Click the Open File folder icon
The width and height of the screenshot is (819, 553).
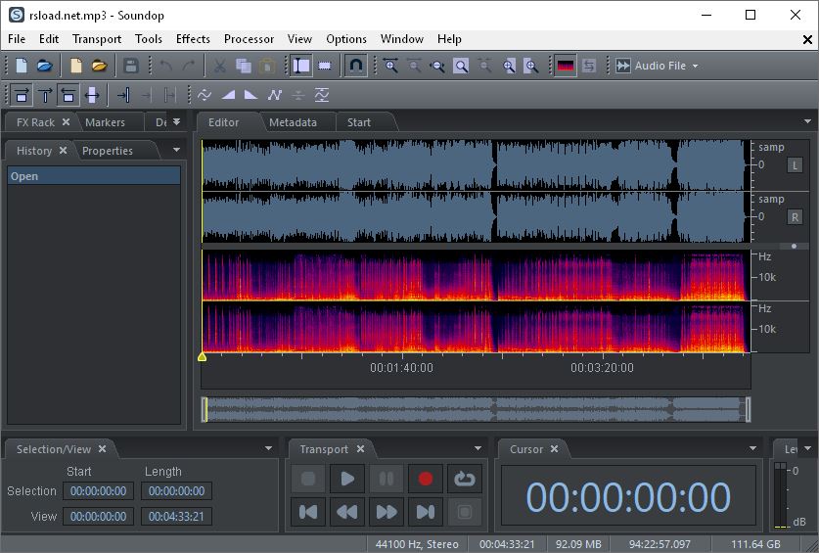44,66
